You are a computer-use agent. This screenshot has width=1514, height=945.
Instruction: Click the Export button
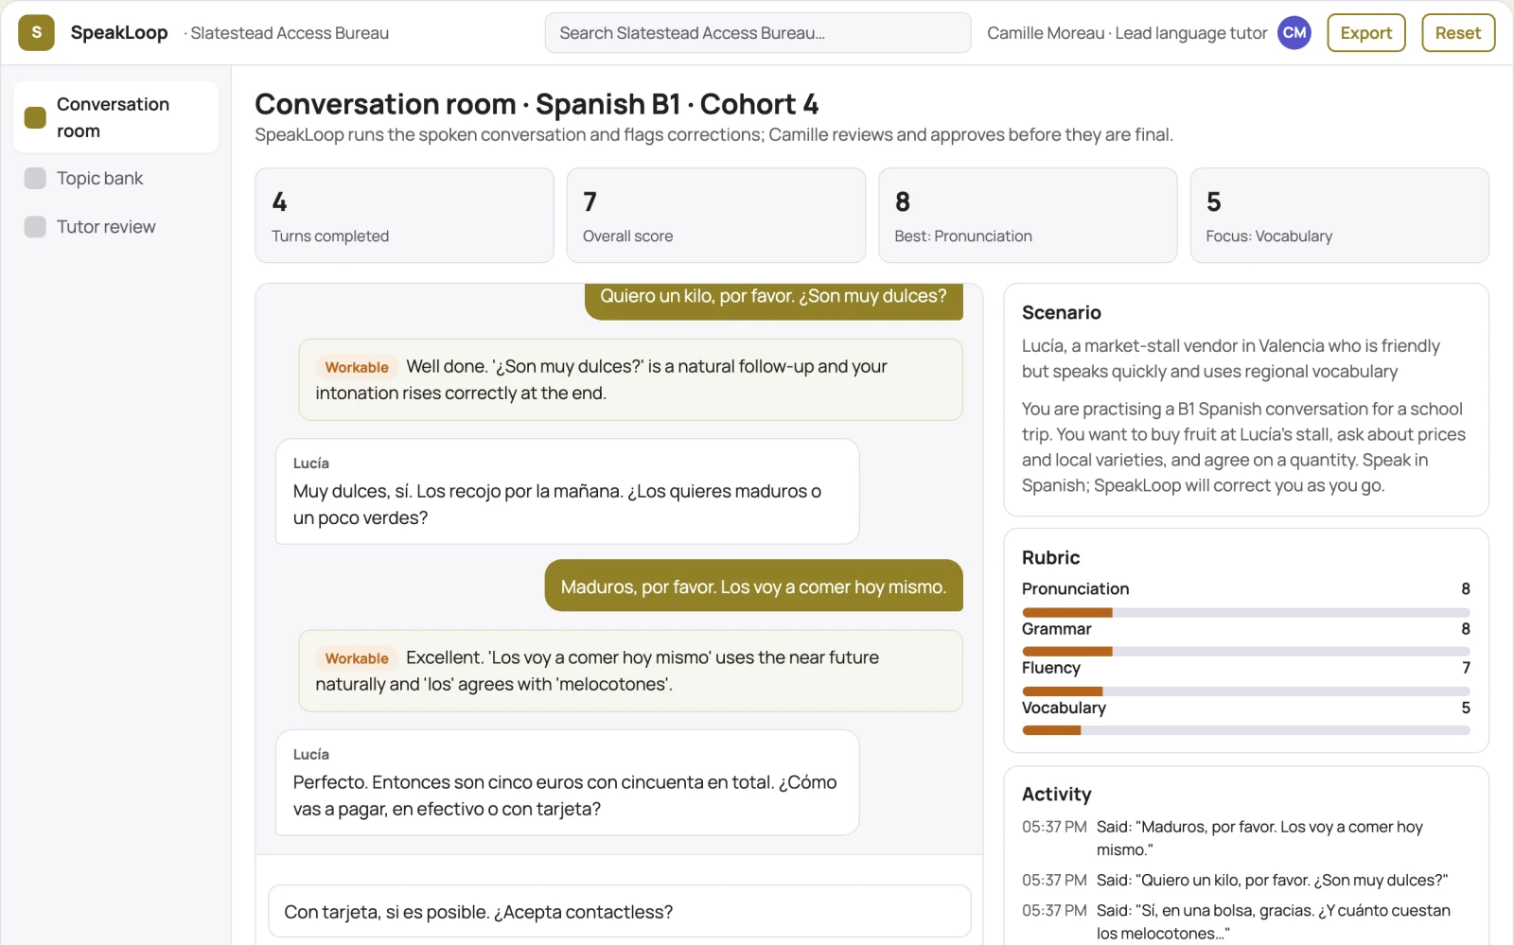(1366, 32)
